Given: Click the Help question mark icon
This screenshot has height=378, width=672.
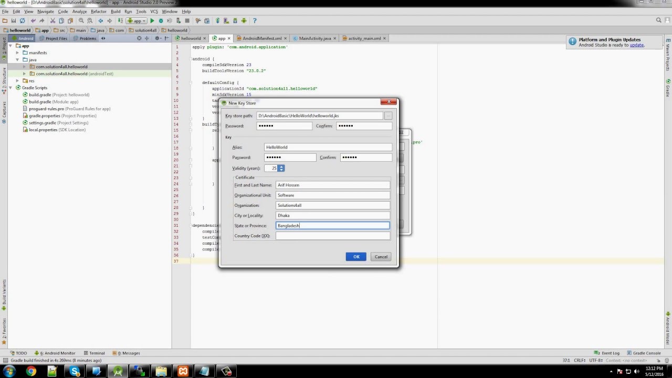Looking at the screenshot, I should click(255, 20).
